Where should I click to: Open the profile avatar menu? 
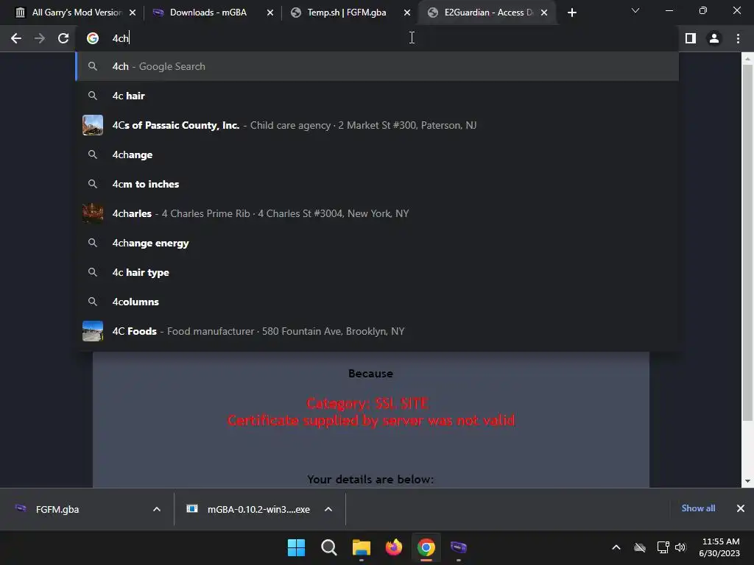click(714, 38)
